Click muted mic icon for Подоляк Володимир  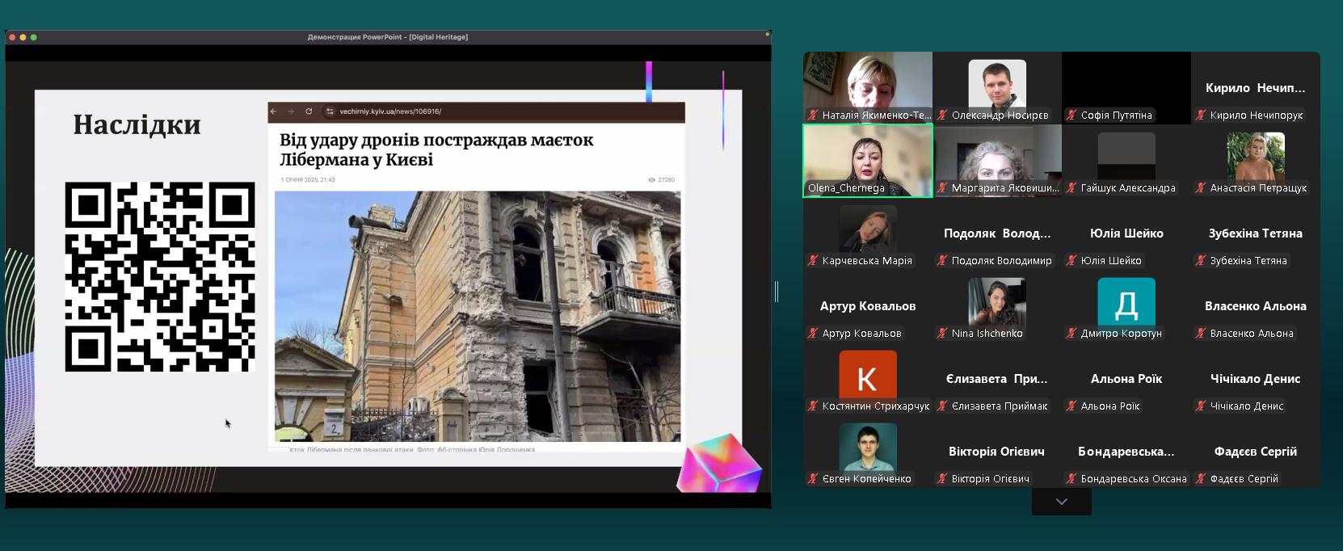(943, 261)
